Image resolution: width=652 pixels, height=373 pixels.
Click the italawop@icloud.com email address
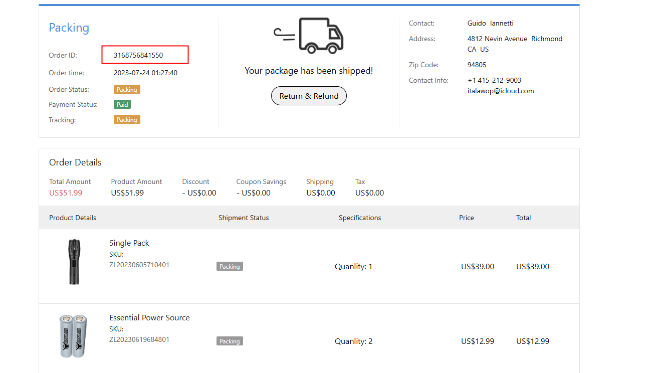pyautogui.click(x=501, y=91)
